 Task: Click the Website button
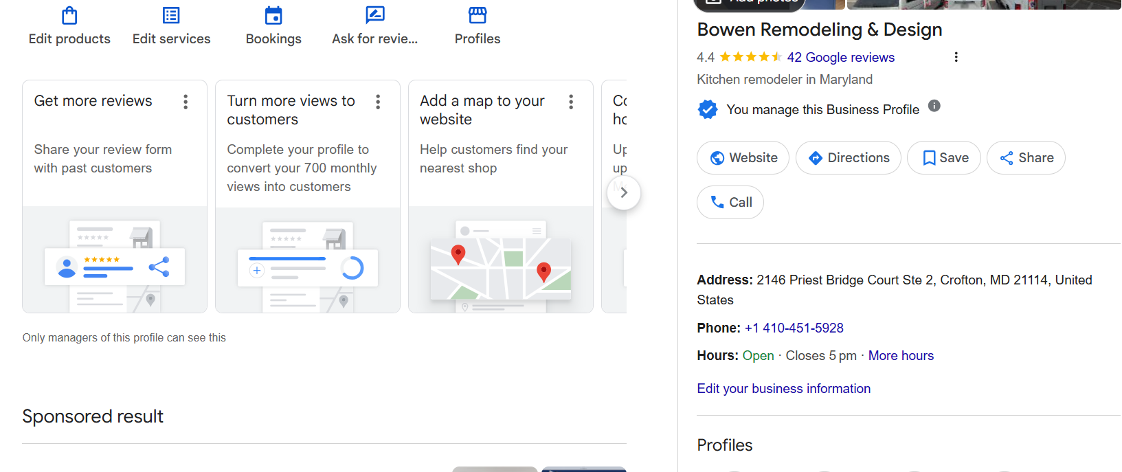click(x=743, y=158)
